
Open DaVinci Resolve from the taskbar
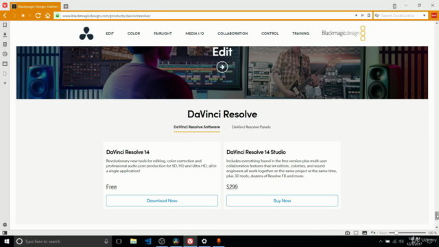pyautogui.click(x=176, y=242)
